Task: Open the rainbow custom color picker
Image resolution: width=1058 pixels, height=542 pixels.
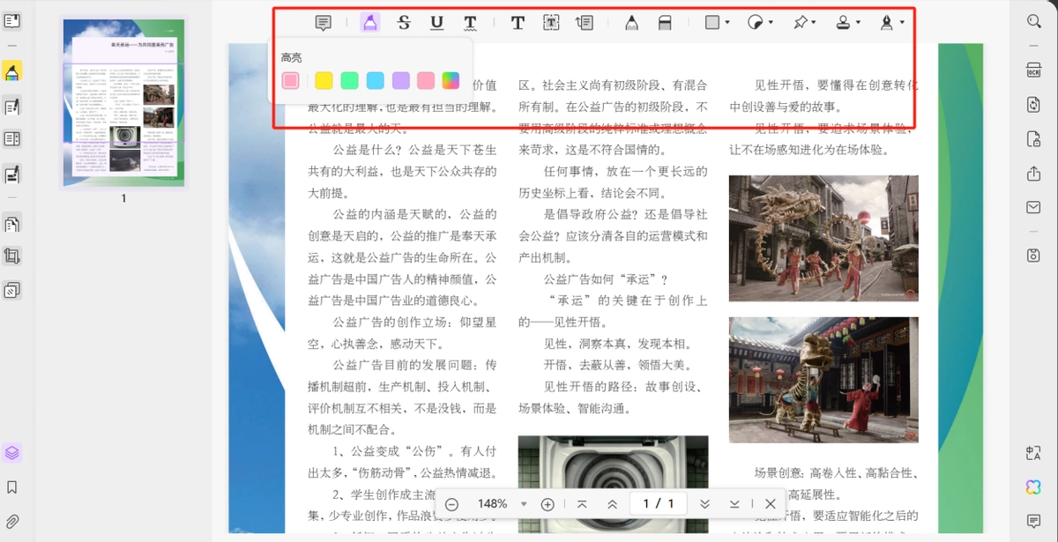Action: click(451, 81)
